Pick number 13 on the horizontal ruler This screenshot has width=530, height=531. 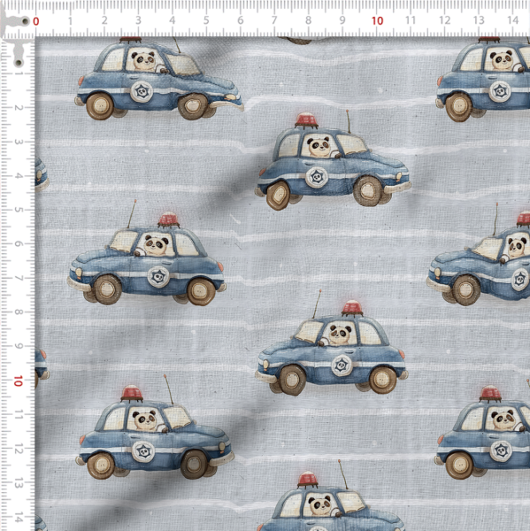coord(479,20)
